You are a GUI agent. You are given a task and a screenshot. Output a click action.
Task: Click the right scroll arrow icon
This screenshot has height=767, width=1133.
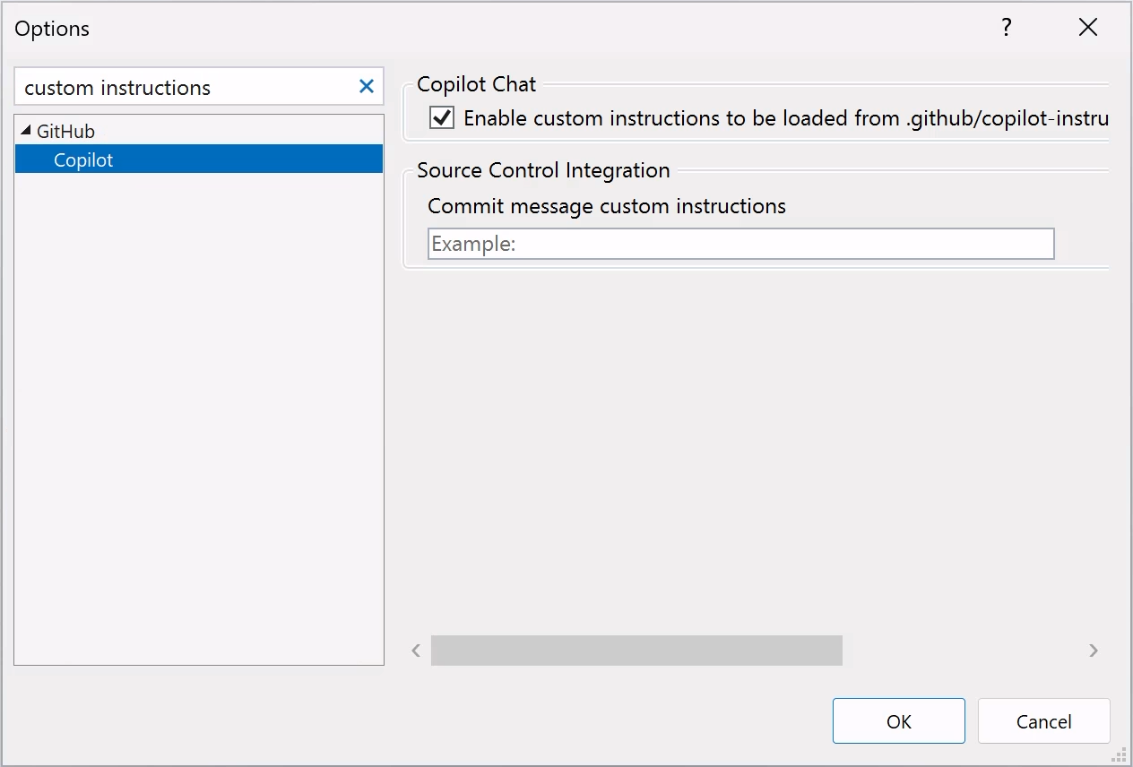(1094, 651)
